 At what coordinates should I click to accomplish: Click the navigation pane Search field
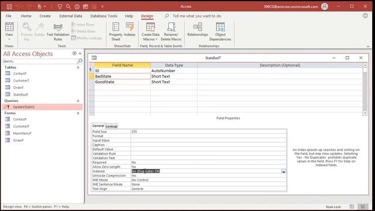pos(39,61)
